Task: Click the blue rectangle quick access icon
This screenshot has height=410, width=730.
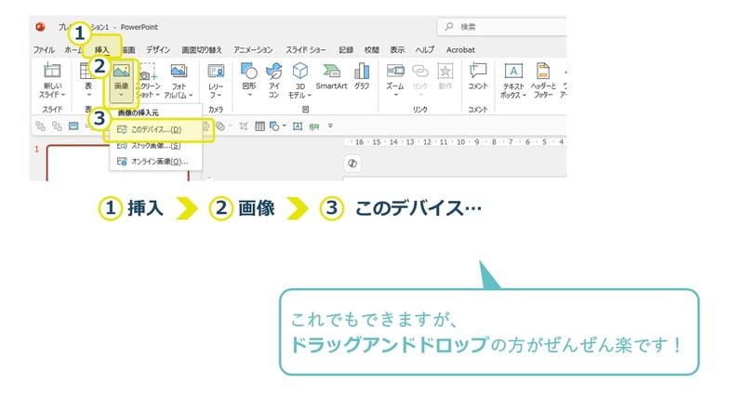Action: [73, 126]
